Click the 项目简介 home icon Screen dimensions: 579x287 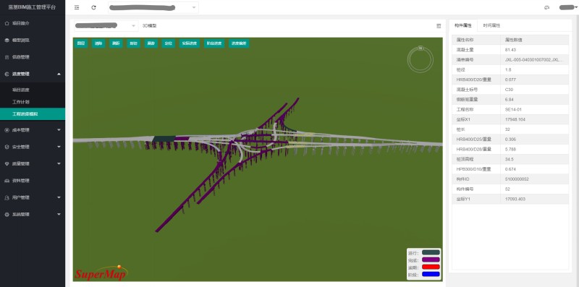click(7, 23)
